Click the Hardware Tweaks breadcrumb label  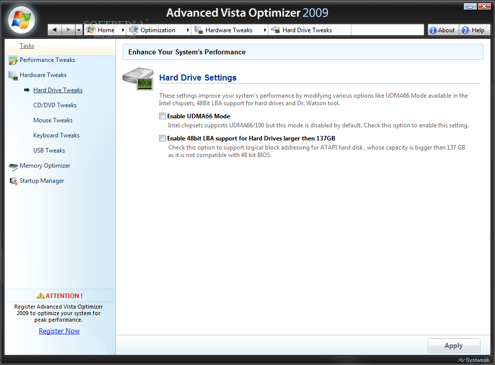[x=229, y=30]
